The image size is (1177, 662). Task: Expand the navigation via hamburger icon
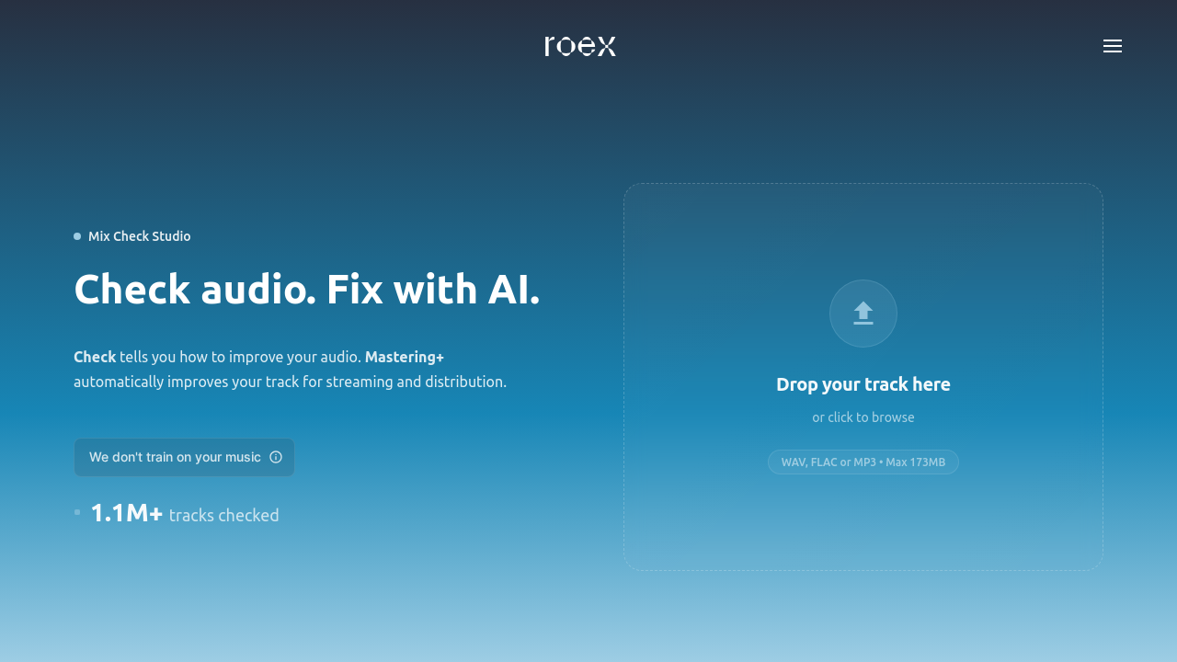1112,45
